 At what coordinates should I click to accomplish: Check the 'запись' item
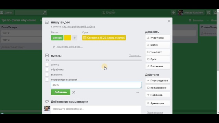pyautogui.click(x=47, y=65)
